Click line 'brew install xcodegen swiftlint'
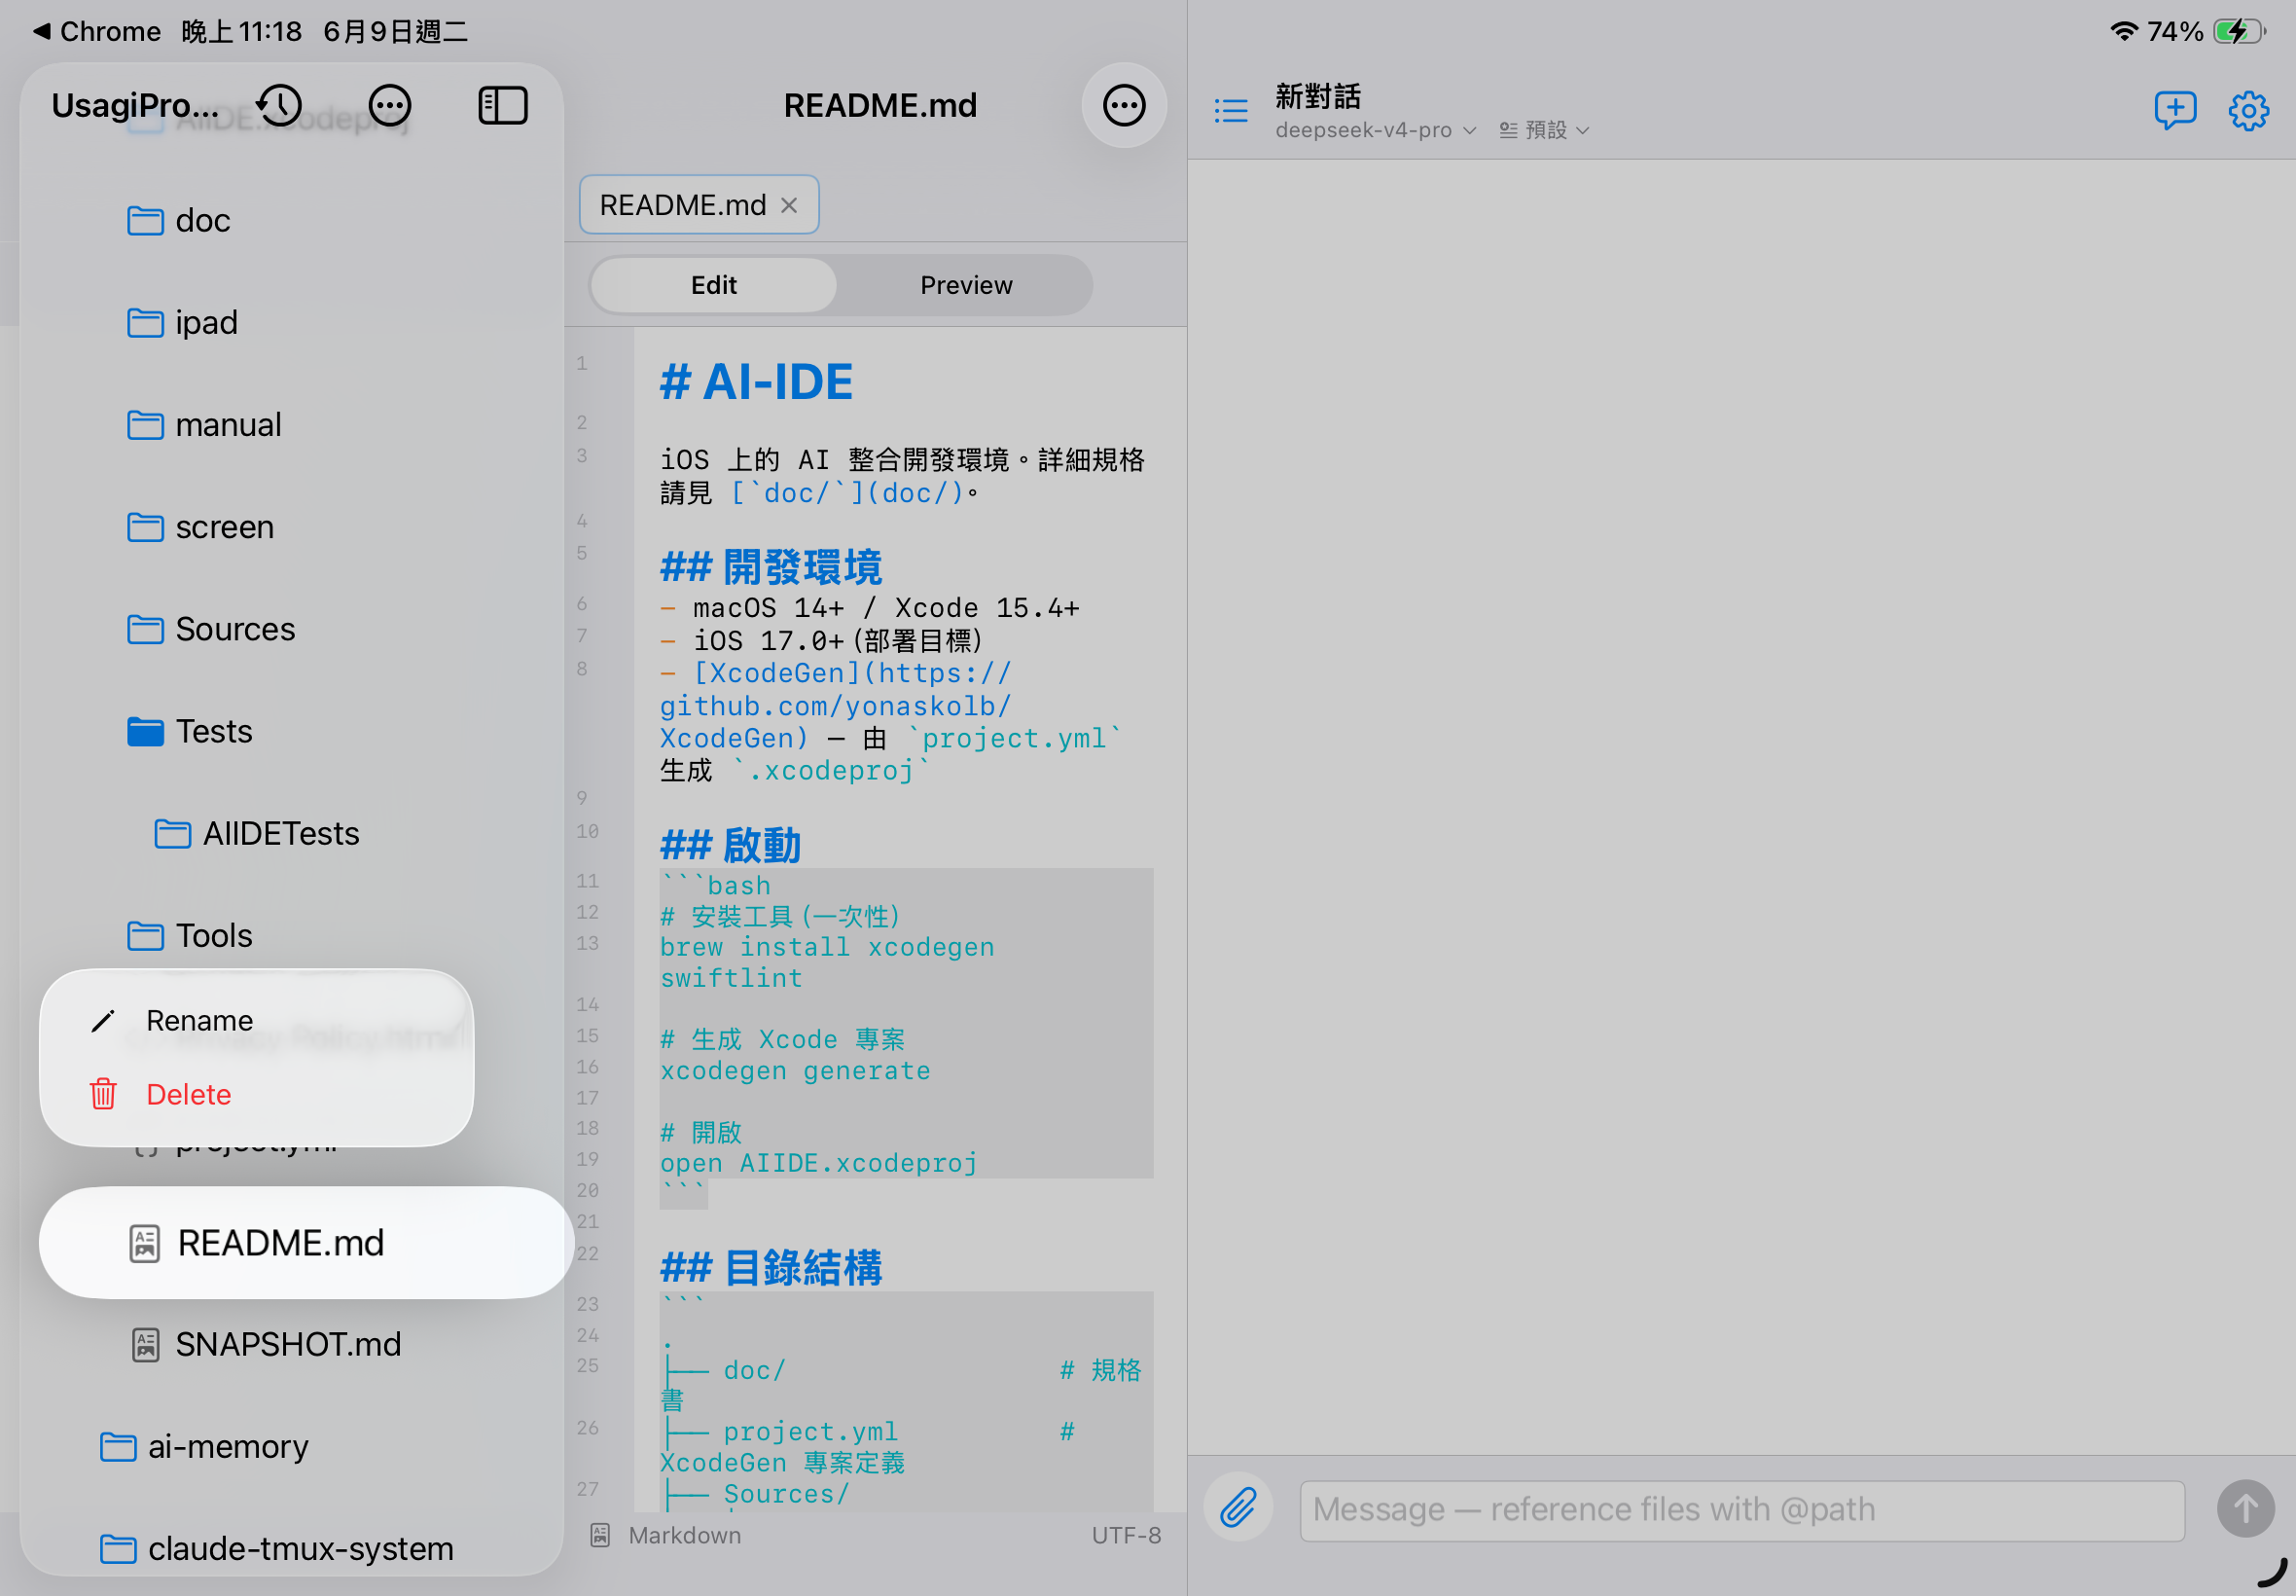This screenshot has width=2296, height=1596. (x=827, y=962)
